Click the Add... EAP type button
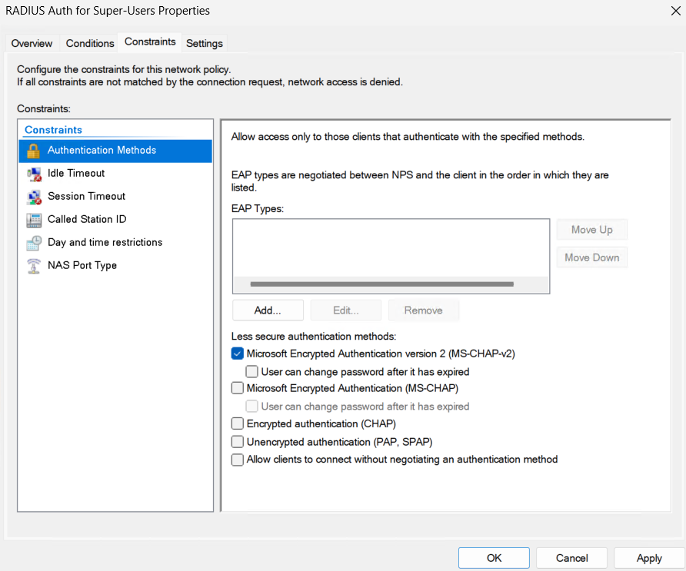The width and height of the screenshot is (686, 571). 268,310
